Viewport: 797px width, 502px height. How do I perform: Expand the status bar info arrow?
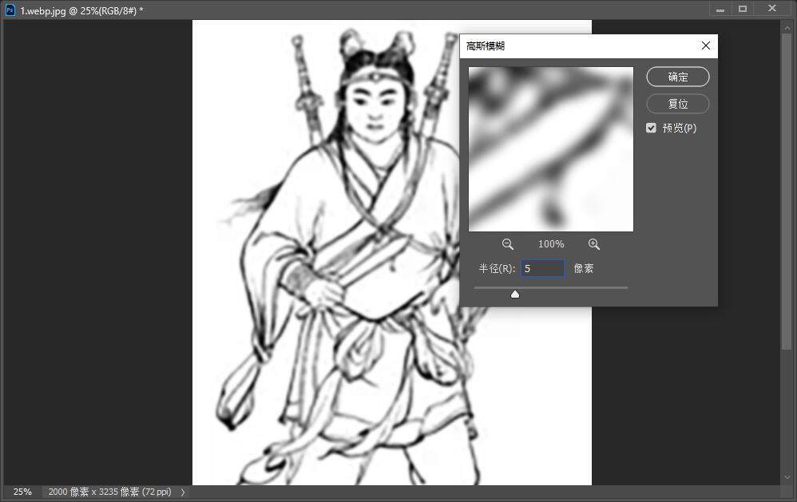coord(182,492)
